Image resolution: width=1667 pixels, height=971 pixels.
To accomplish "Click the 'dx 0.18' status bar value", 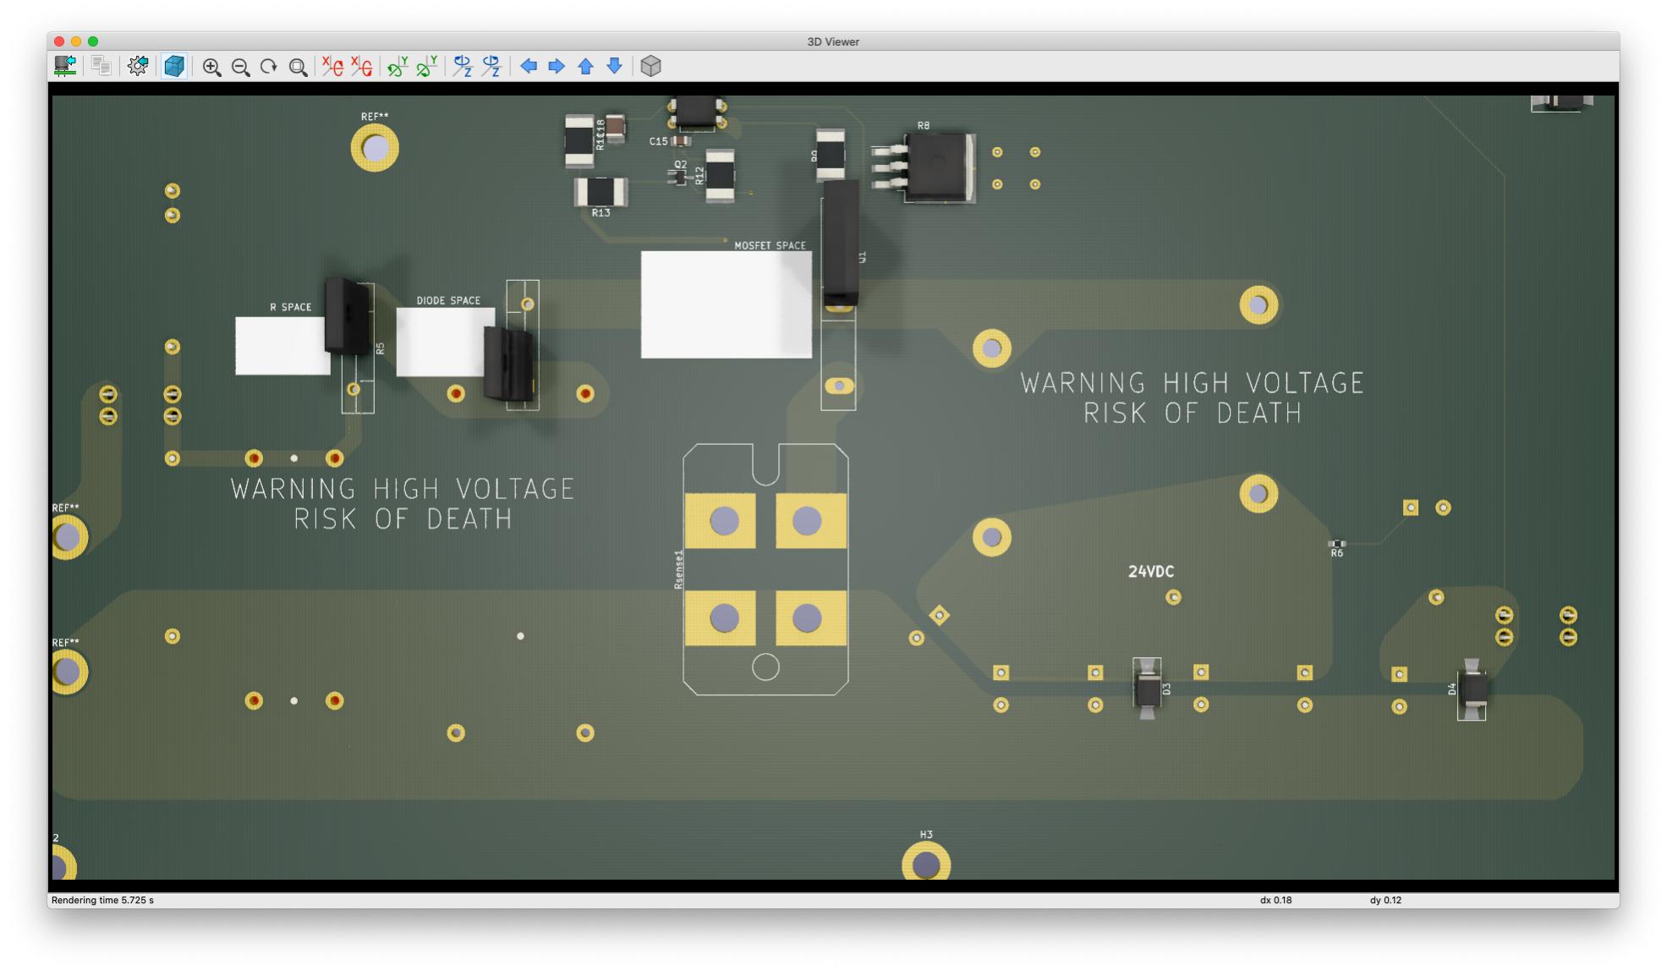I will point(1275,900).
